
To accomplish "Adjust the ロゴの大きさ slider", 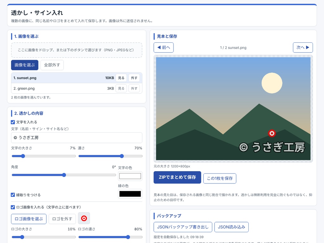I will (44, 237).
